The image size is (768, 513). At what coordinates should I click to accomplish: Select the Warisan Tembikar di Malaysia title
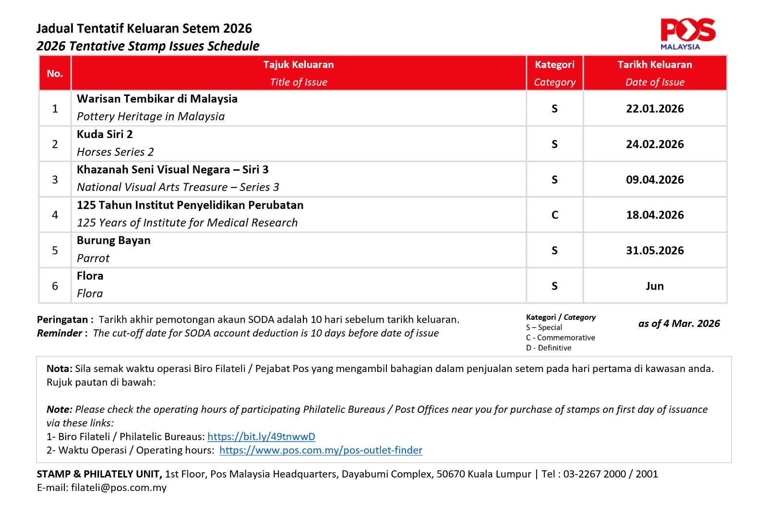(157, 99)
